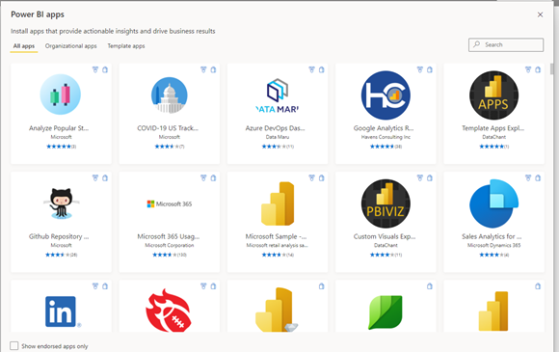
Task: Click the certified badge icon on Sales Analytics for... card
Action: [x=528, y=178]
